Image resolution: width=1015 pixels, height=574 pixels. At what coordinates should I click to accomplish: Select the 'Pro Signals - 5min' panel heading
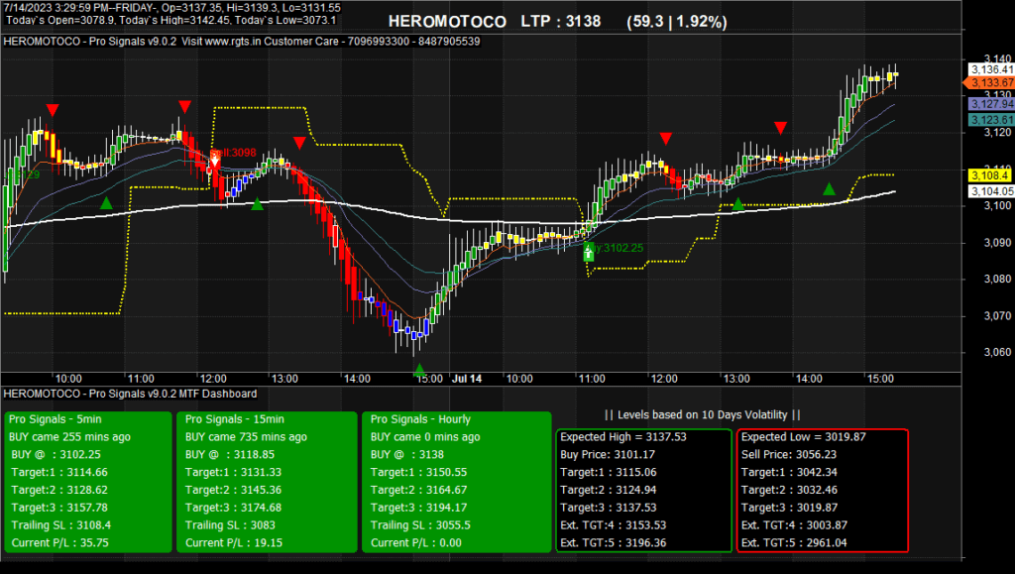[56, 419]
